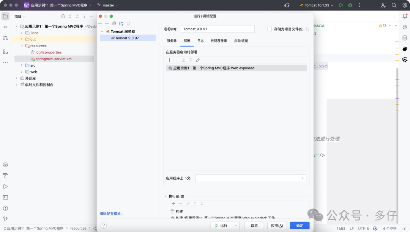Copy the selected run configuration
Screen dimensions: 410x232
(114, 23)
